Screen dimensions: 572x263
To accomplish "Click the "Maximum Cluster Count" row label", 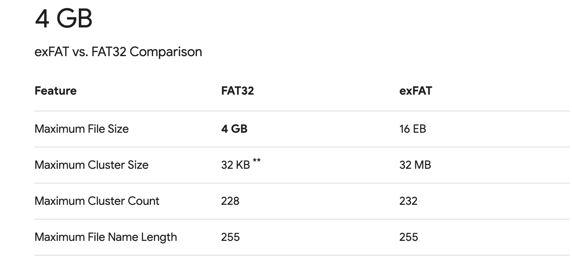I will click(x=97, y=201).
